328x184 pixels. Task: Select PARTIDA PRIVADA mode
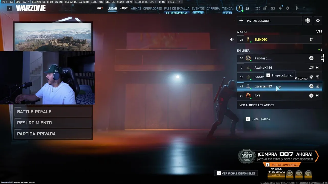point(53,134)
